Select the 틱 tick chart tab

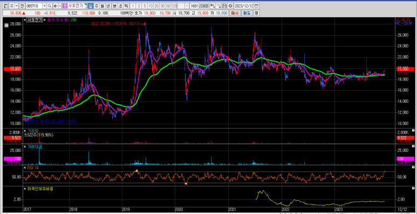(x=126, y=6)
